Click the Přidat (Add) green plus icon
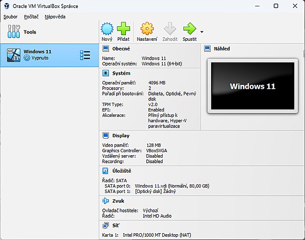 [x=123, y=29]
